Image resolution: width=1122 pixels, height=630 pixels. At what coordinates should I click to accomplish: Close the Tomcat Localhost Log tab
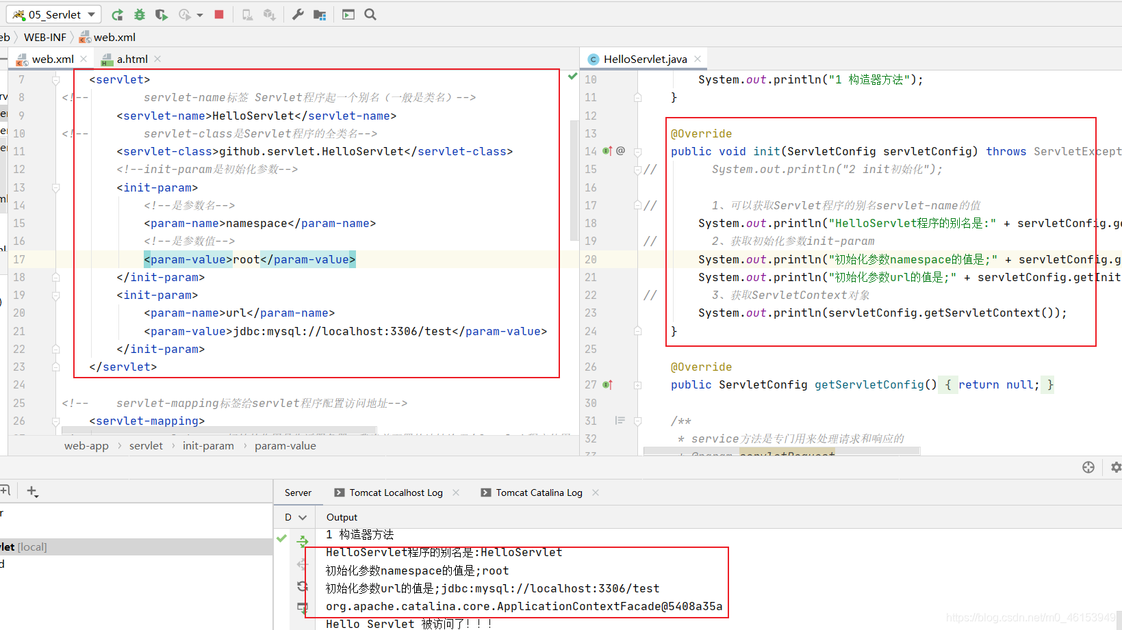tap(456, 493)
